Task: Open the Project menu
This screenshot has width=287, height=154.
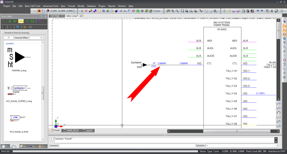Action: tap(7, 6)
